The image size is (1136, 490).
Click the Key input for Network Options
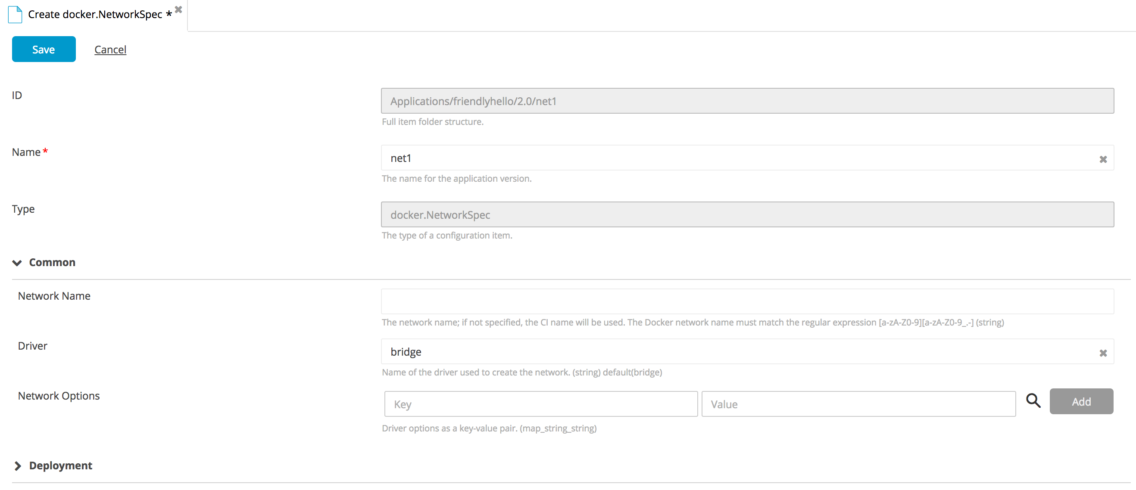(541, 403)
